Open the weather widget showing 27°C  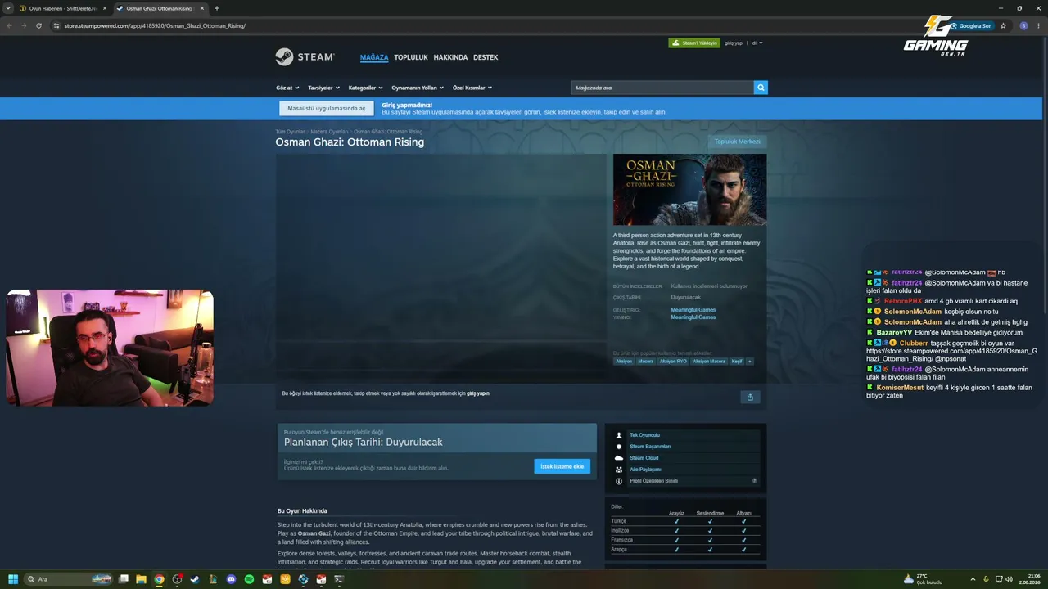[924, 579]
